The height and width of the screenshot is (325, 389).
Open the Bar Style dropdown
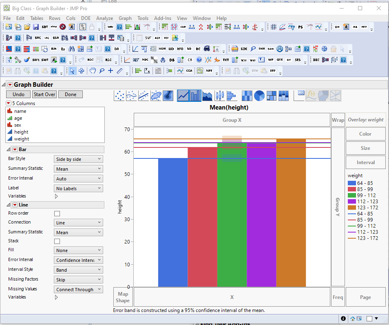[x=78, y=159]
